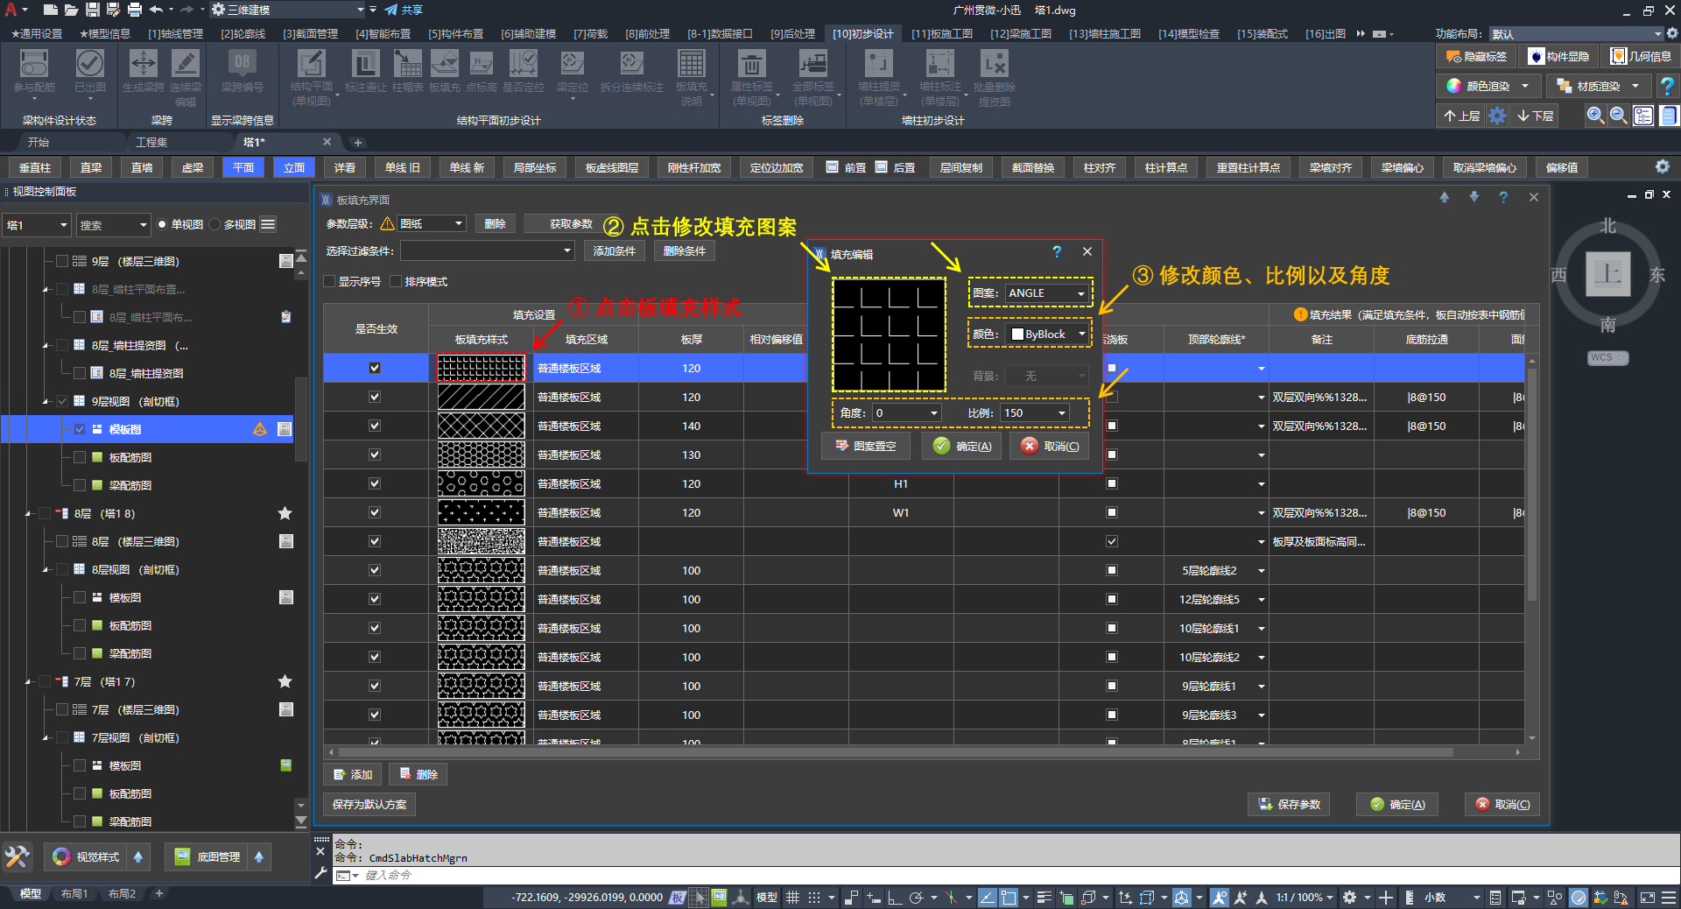Click the blue help question mark icon

click(x=1667, y=86)
